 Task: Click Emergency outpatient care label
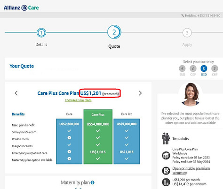click(30, 153)
